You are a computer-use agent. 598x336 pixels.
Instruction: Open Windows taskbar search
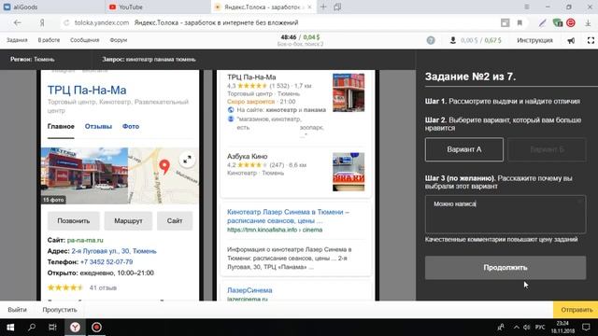point(32,328)
